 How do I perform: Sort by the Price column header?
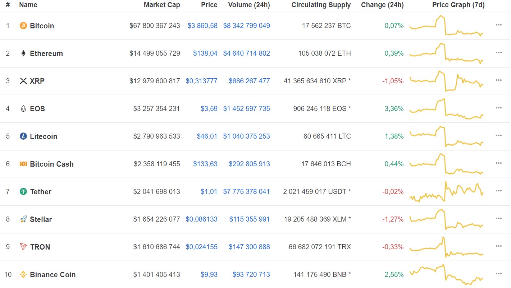[x=209, y=5]
